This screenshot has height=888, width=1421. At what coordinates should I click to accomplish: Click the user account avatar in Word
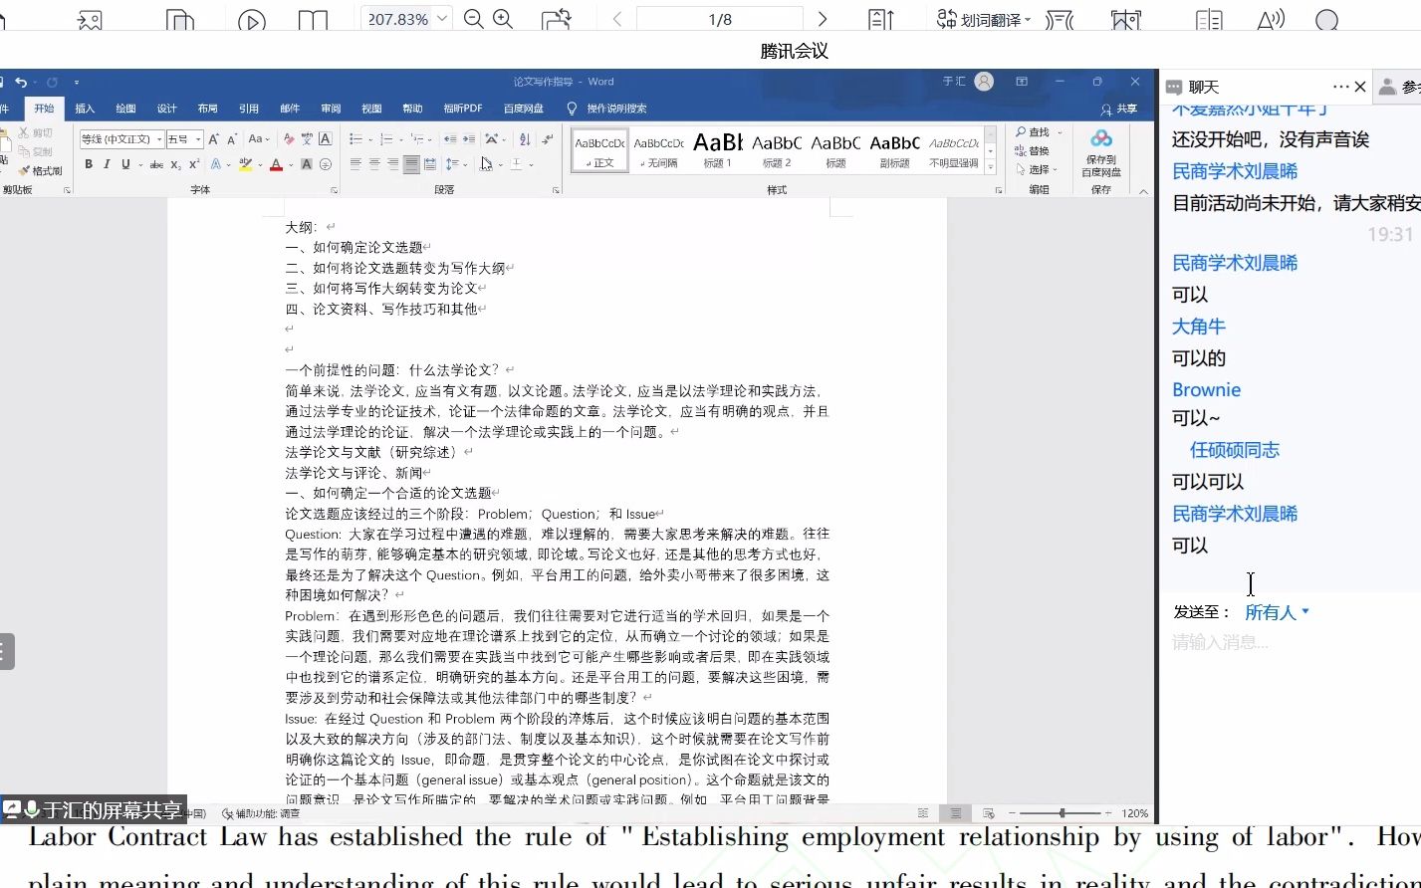click(984, 82)
